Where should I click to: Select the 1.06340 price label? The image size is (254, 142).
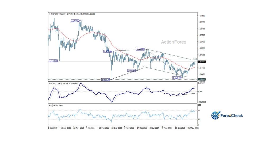[x=131, y=71]
